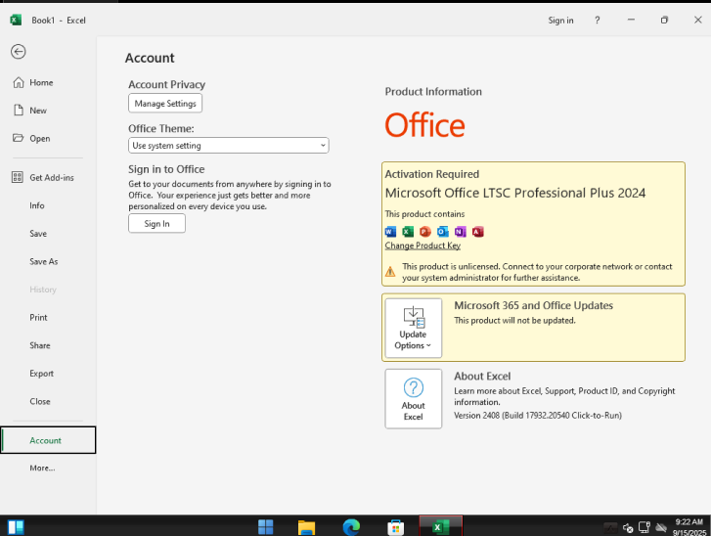Select Share in sidebar

[40, 345]
